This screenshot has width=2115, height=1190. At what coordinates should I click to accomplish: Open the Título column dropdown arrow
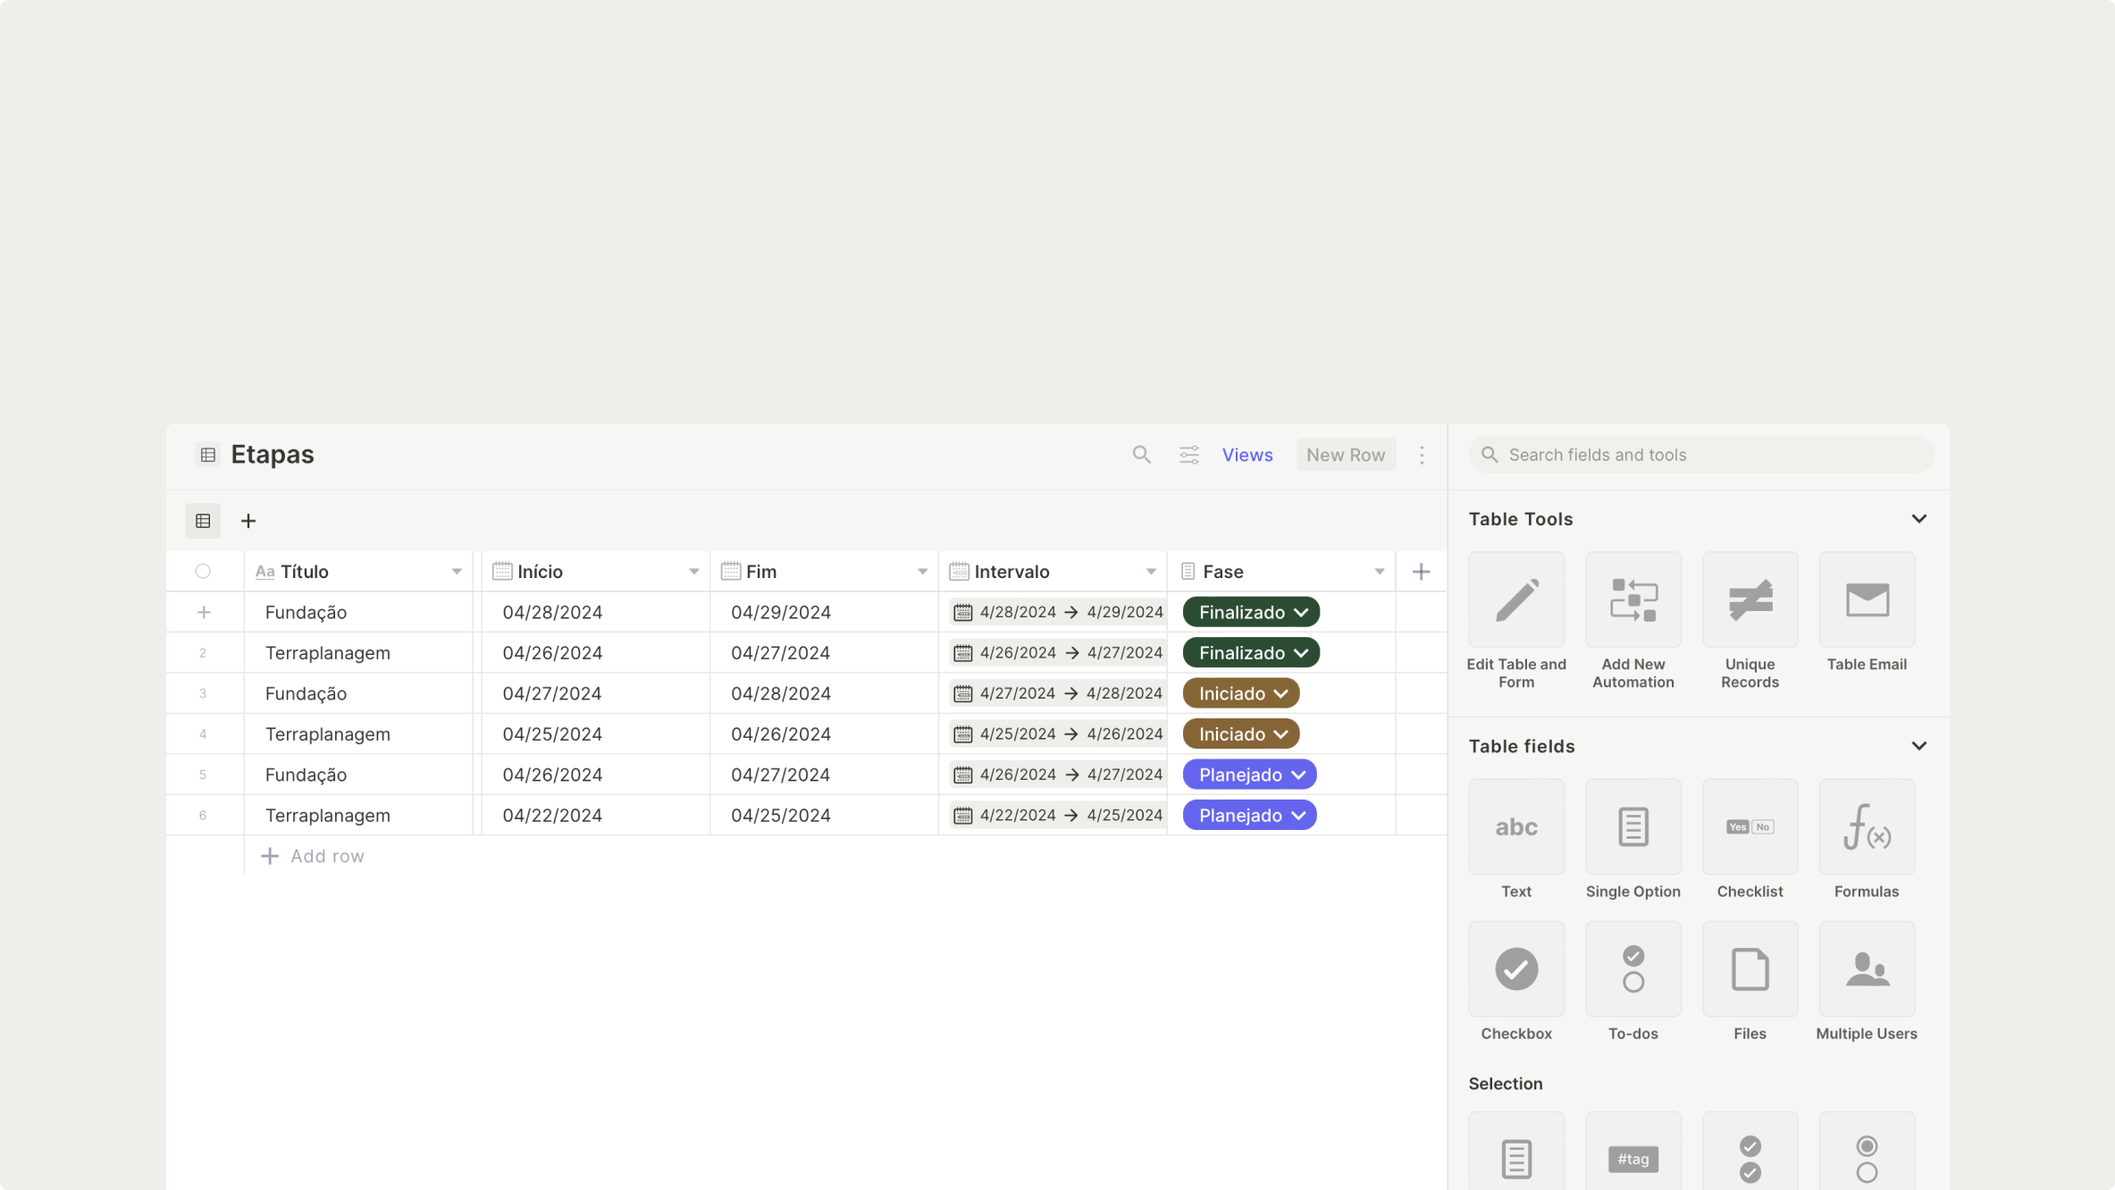point(457,572)
